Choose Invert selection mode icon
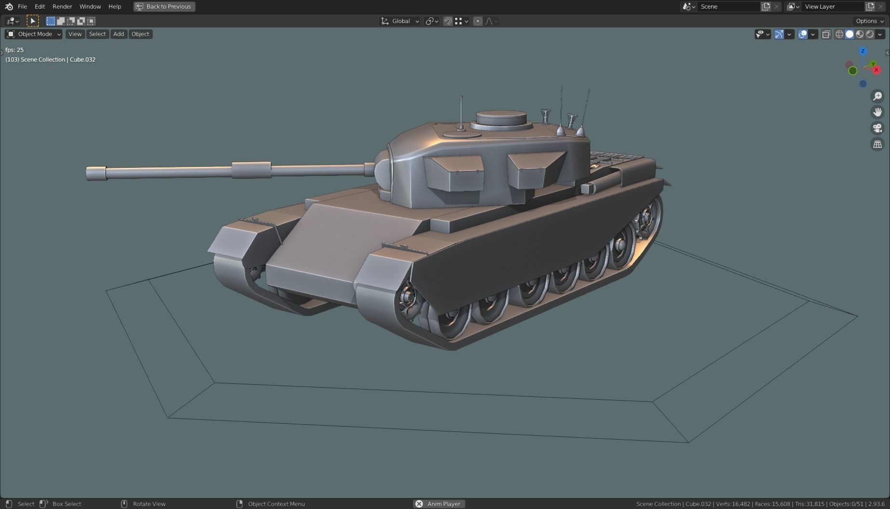This screenshot has height=509, width=890. [x=81, y=21]
